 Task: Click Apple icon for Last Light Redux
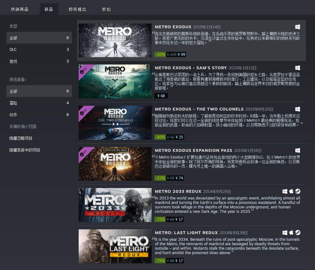[x=291, y=233]
